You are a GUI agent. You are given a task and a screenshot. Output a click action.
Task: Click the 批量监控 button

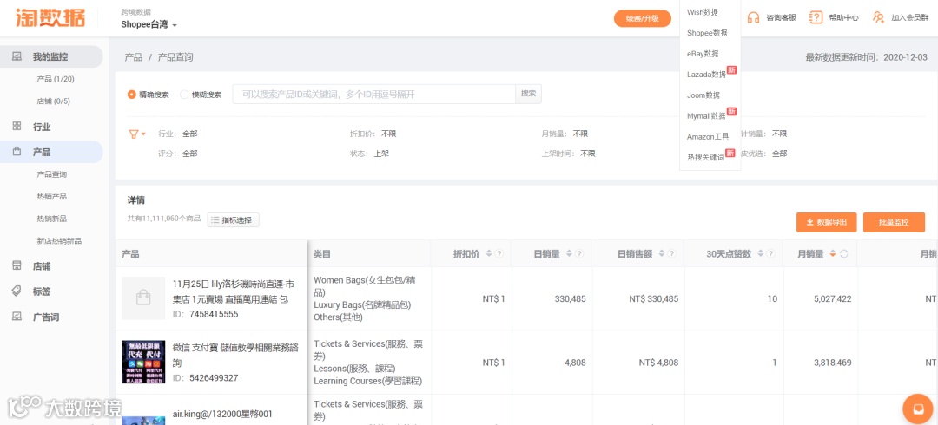[894, 222]
